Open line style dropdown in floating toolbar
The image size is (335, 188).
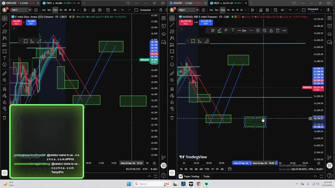click(251, 31)
